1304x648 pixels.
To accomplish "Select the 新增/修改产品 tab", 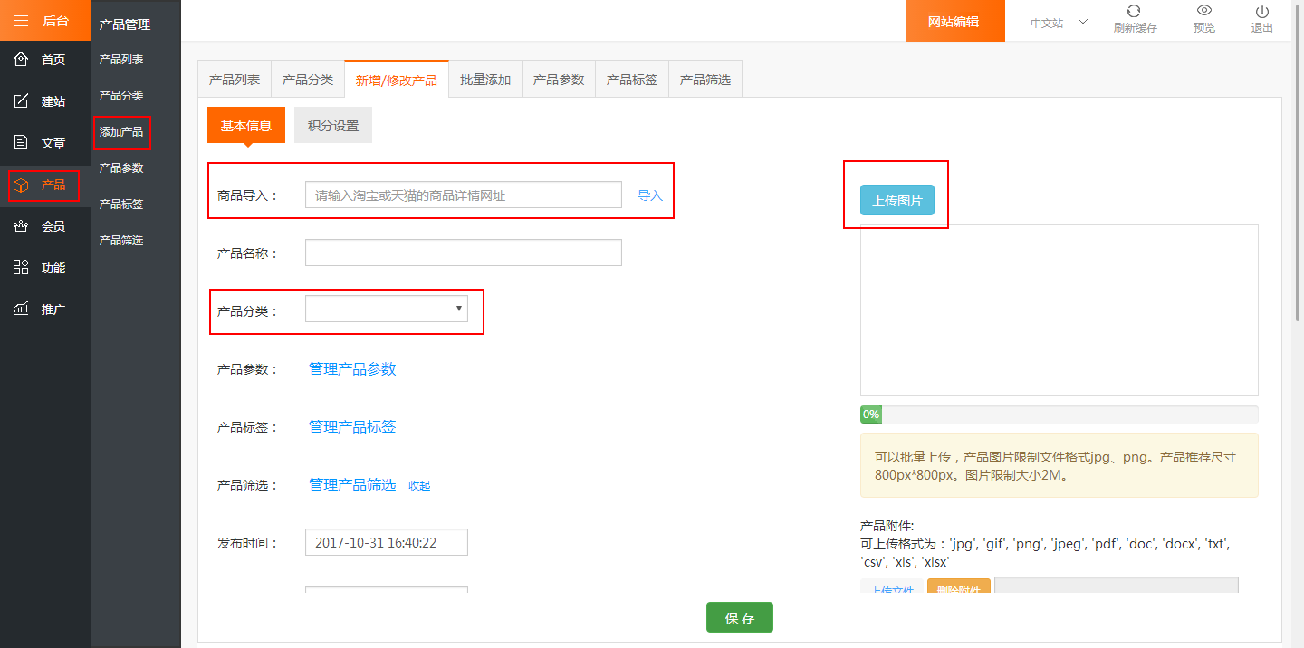I will [397, 80].
